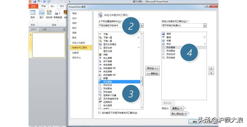Open the 重置 reset dropdown button
247x127 pixels.
177,108
